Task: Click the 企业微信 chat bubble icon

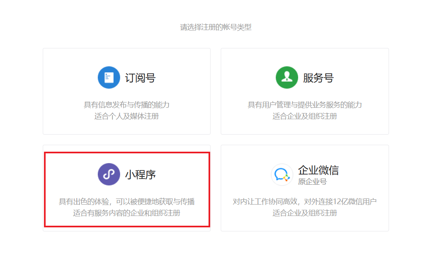Action: (x=281, y=174)
